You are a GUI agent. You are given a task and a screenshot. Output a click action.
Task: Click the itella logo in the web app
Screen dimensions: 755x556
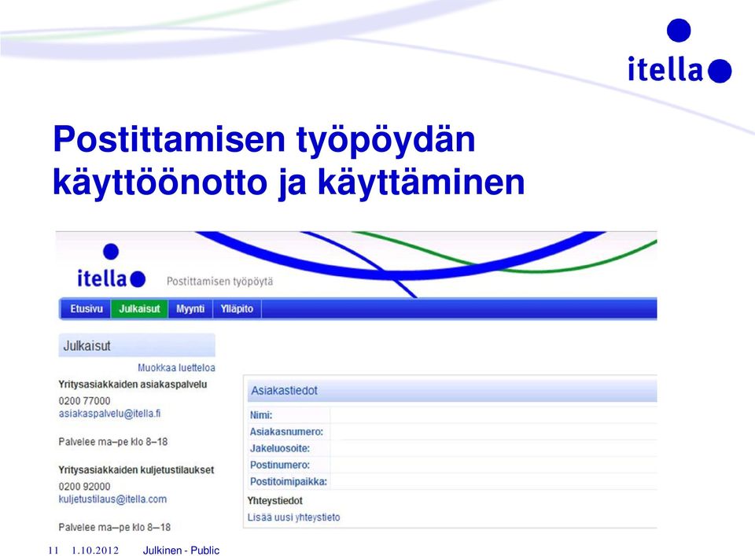[x=111, y=267]
